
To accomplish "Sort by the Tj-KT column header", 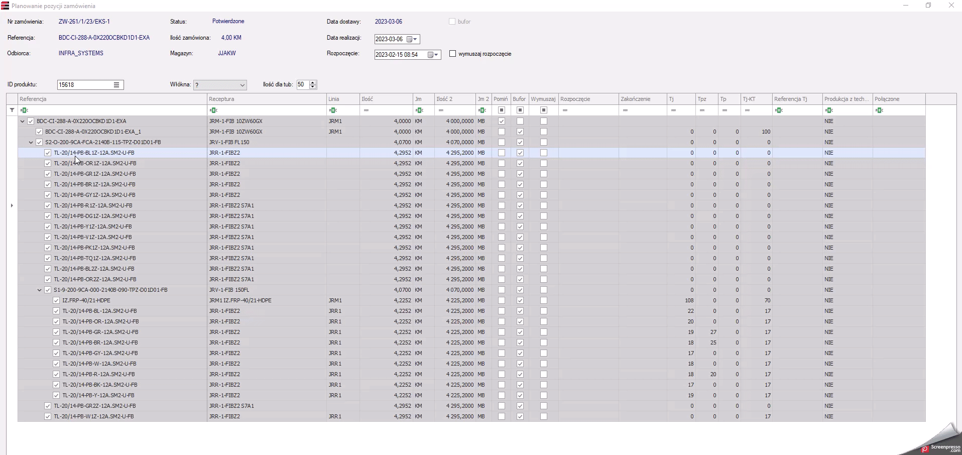I will [x=757, y=99].
